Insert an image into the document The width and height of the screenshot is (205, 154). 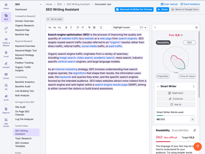tap(94, 27)
